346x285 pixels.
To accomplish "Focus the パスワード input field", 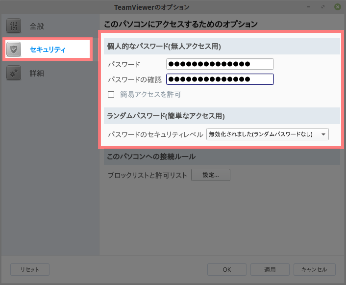I will point(220,64).
